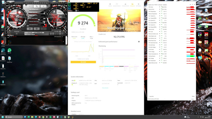Open MSI Afterburner desktop shortcut

click(206, 28)
